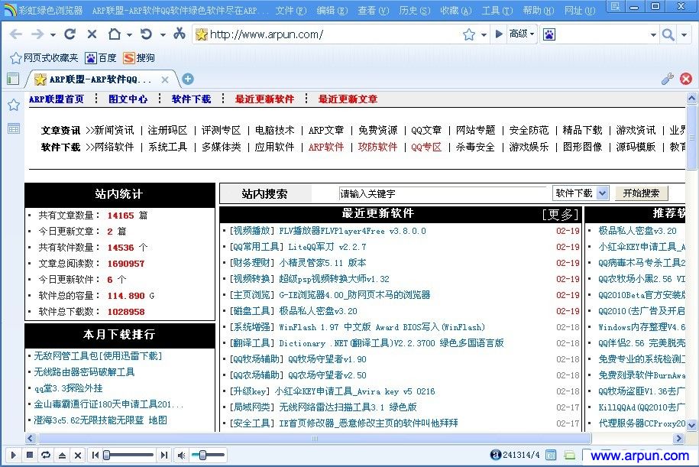Open the LiteQQ军刀 v2.2.7 link

(327, 247)
